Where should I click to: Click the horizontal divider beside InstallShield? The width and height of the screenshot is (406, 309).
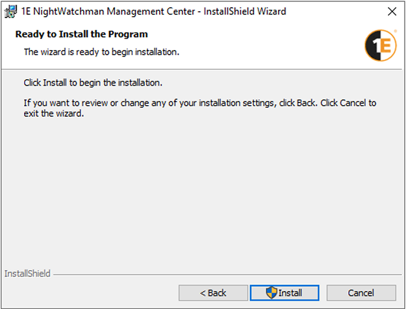(x=227, y=275)
